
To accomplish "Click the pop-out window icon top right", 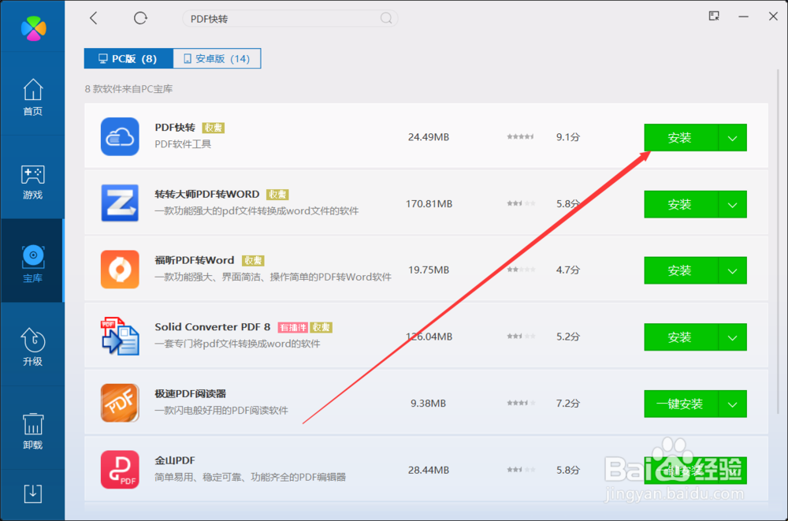I will [713, 16].
